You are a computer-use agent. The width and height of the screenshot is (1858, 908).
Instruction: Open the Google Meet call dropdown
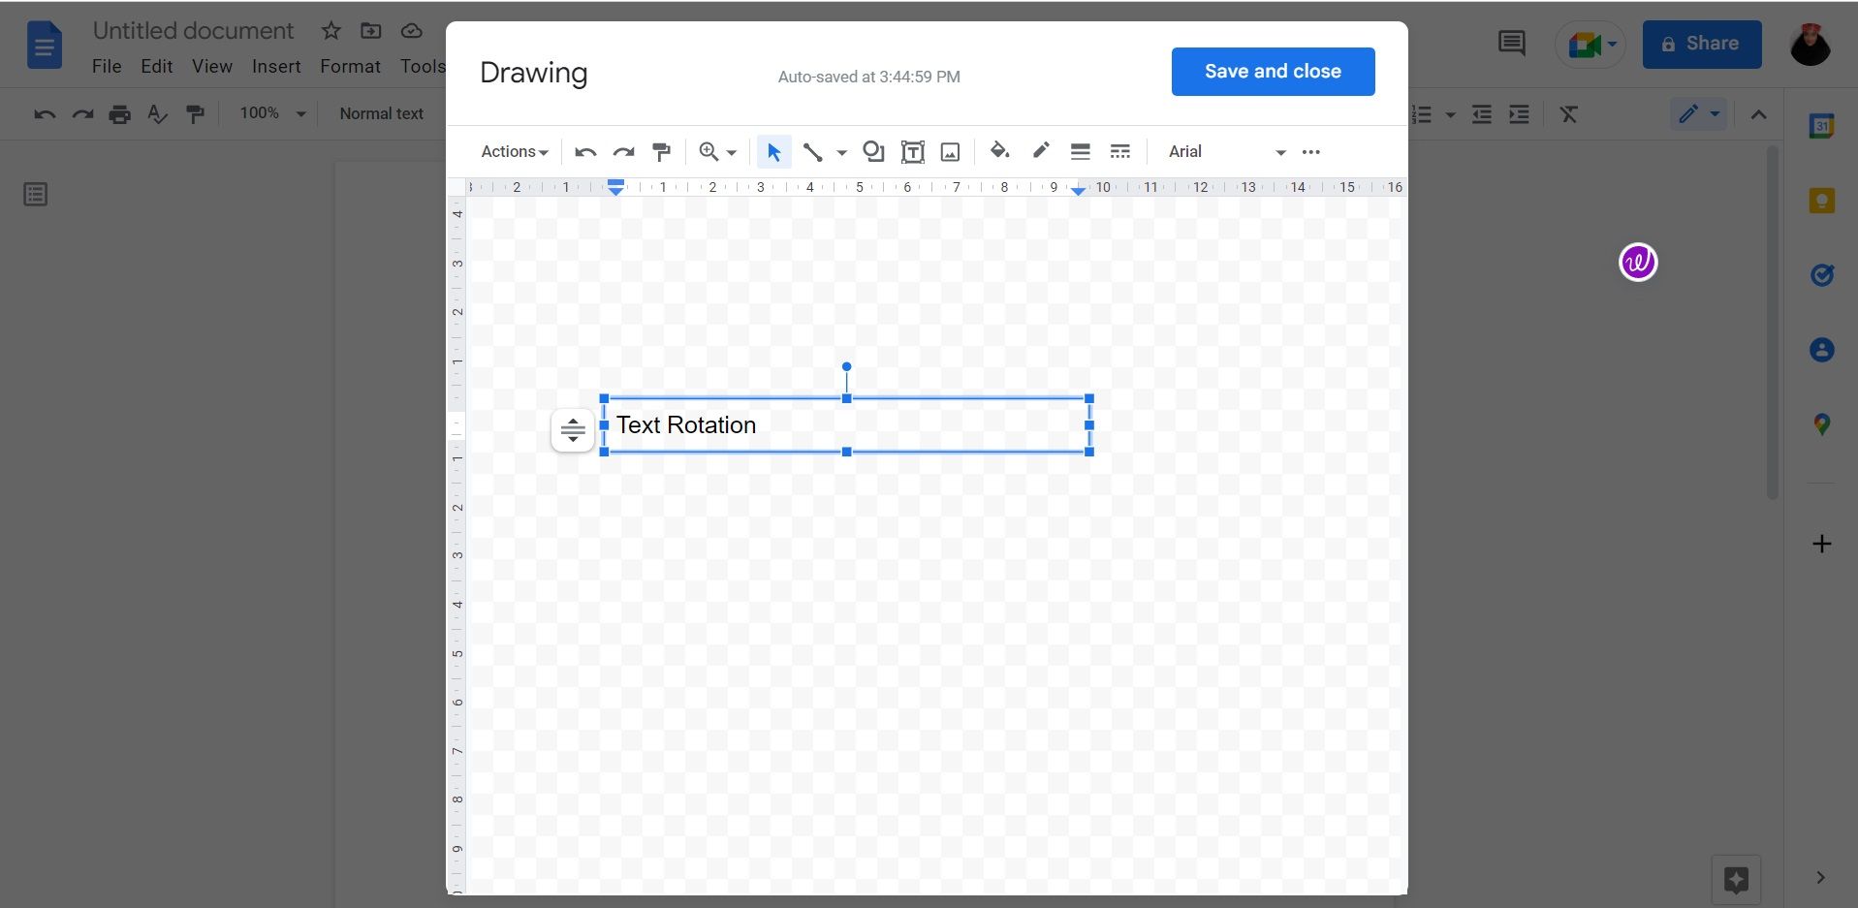pos(1590,45)
